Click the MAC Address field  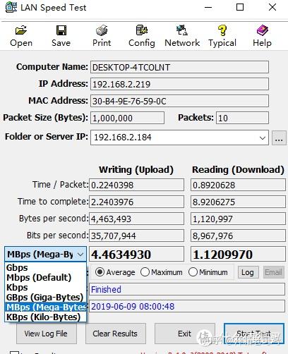pyautogui.click(x=179, y=101)
